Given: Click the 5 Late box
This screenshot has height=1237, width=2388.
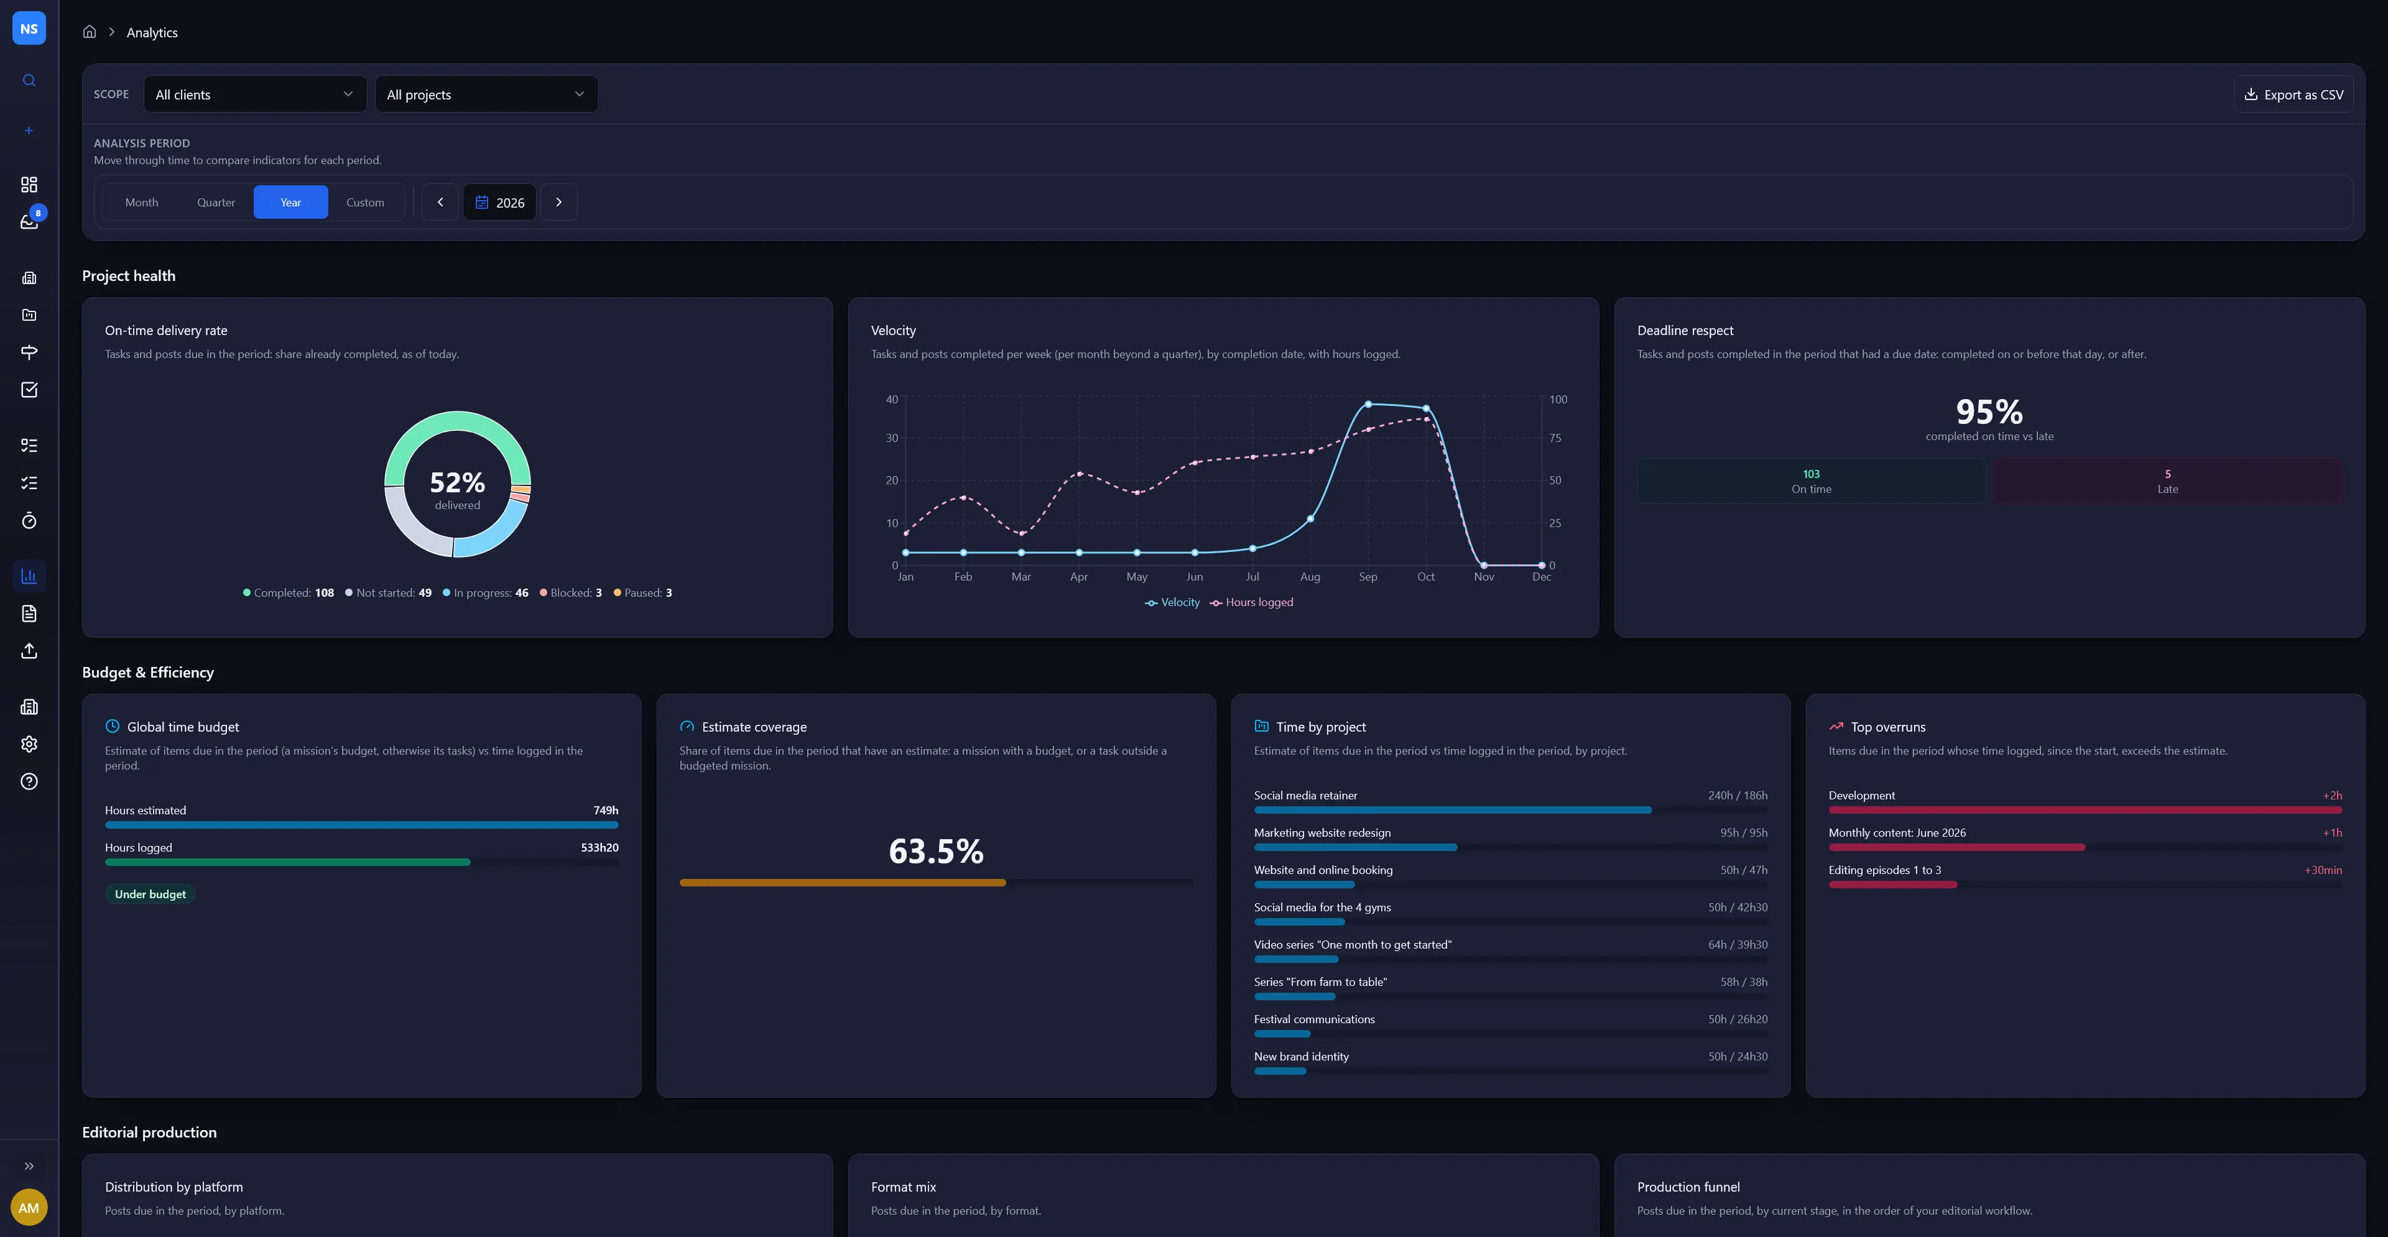Looking at the screenshot, I should point(2167,481).
